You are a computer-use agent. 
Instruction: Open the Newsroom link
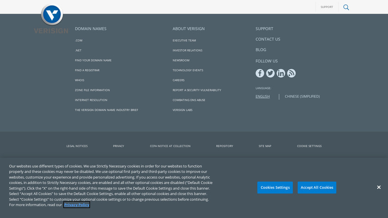[x=181, y=60]
